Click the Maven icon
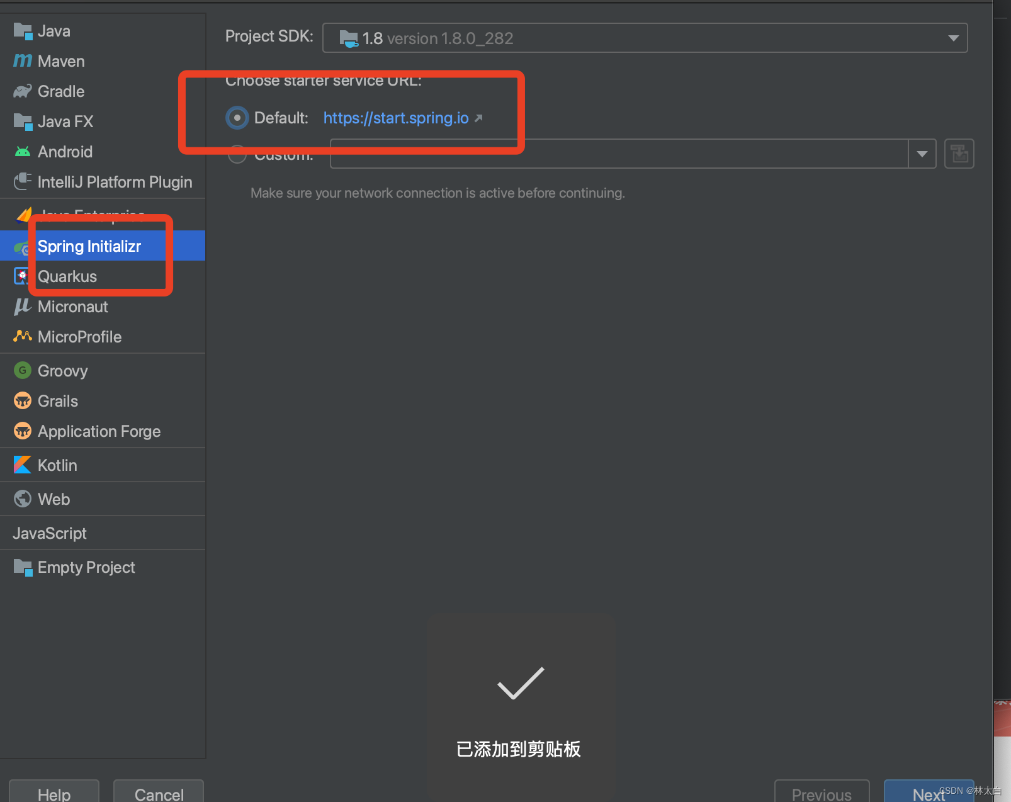Viewport: 1011px width, 802px height. pyautogui.click(x=23, y=61)
